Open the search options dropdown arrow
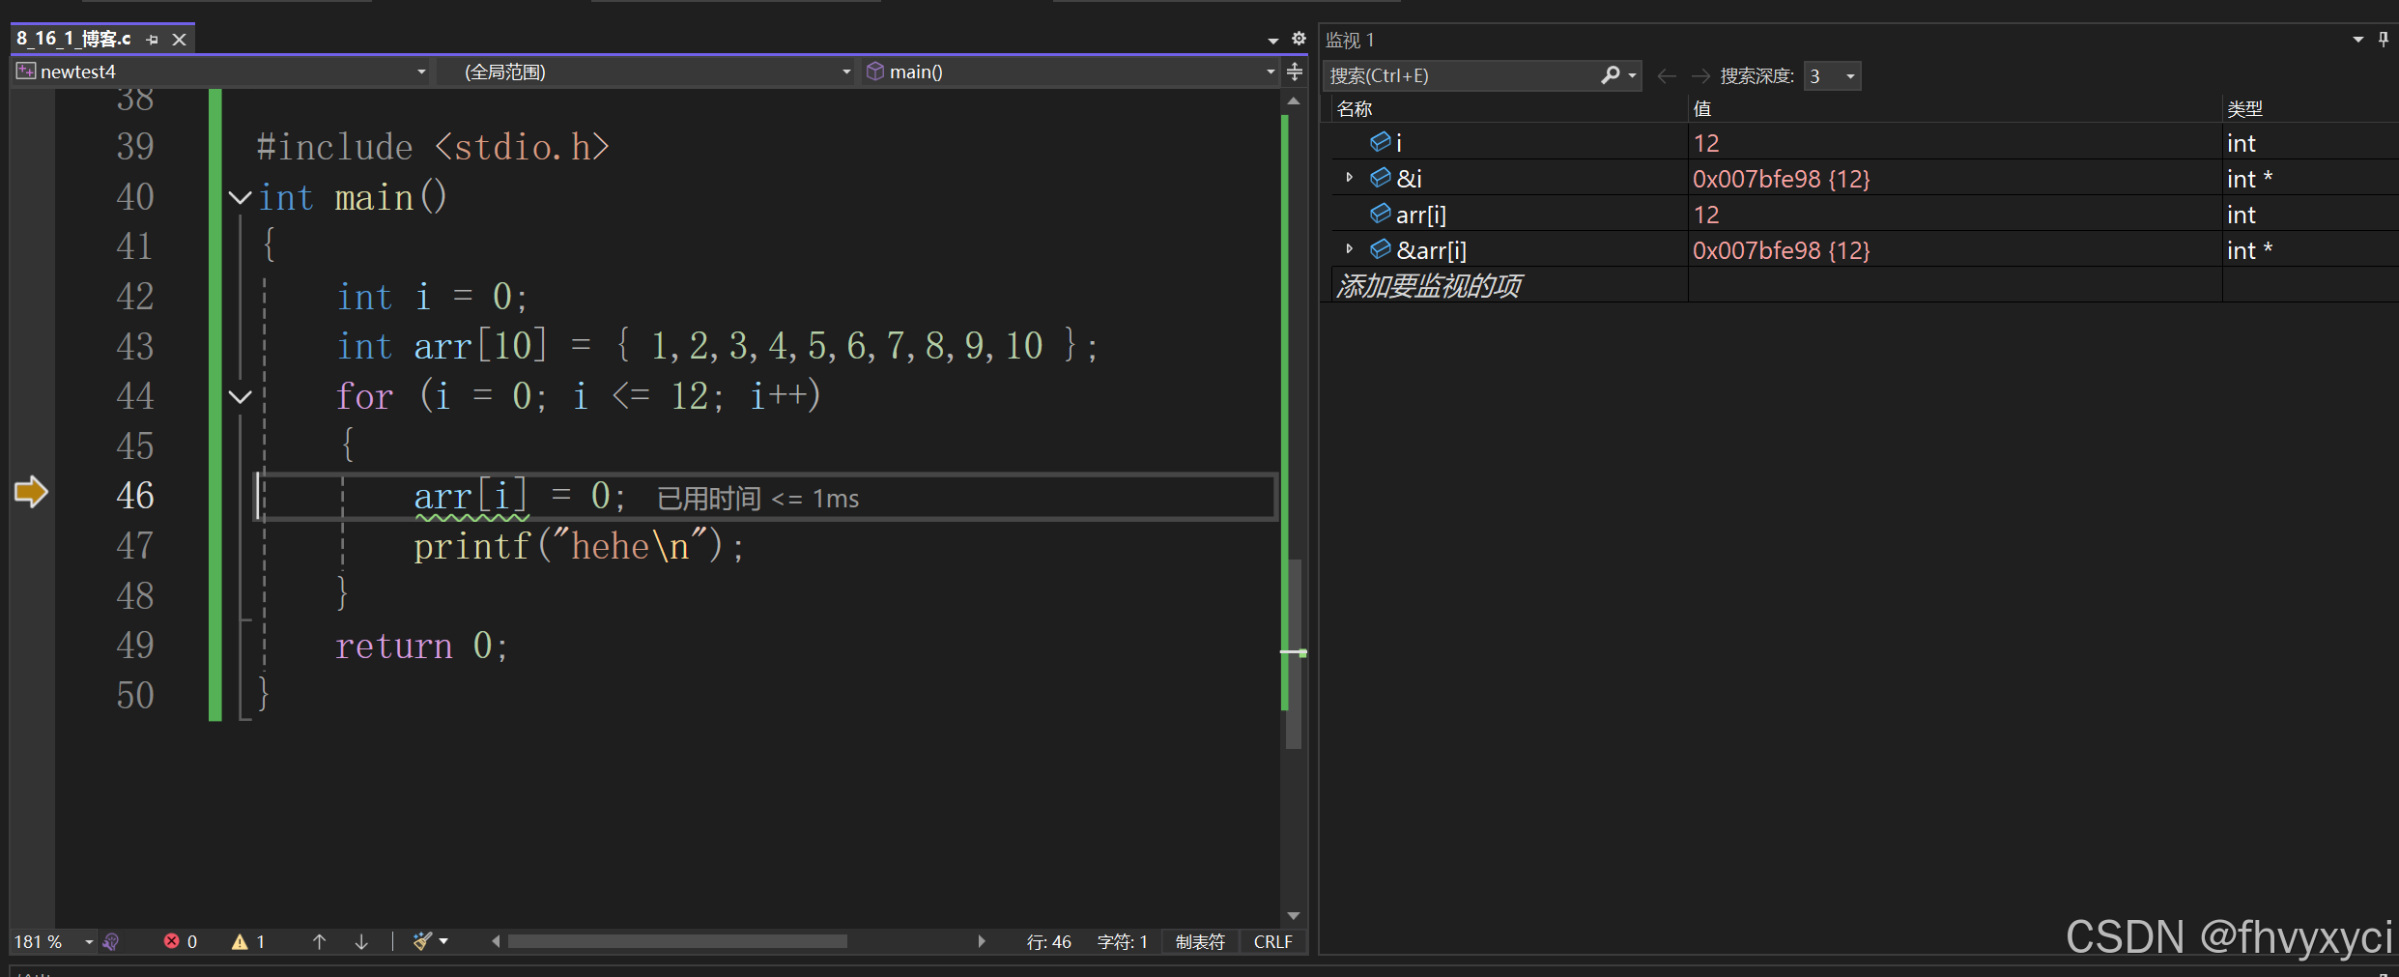Image resolution: width=2399 pixels, height=977 pixels. coord(1632,75)
